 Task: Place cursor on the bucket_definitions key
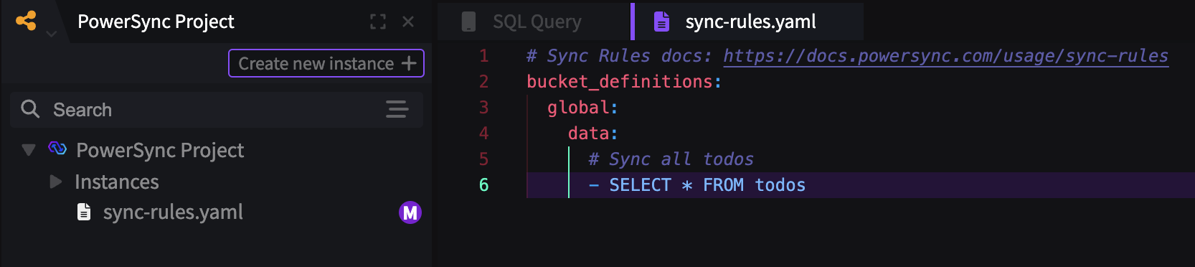pos(619,82)
